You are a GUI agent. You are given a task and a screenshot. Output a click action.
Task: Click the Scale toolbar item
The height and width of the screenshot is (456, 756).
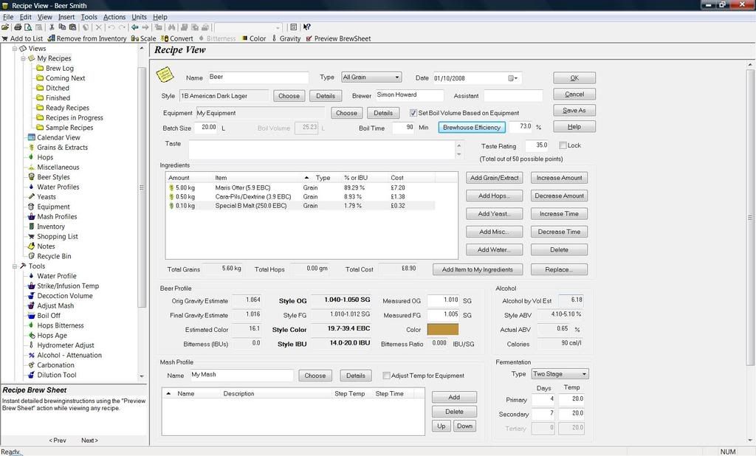coord(144,38)
